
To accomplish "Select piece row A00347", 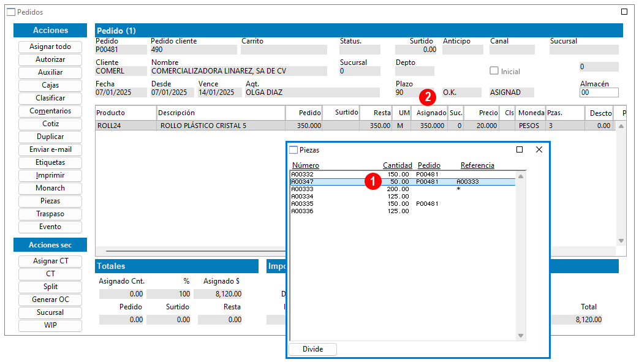I will coord(403,182).
